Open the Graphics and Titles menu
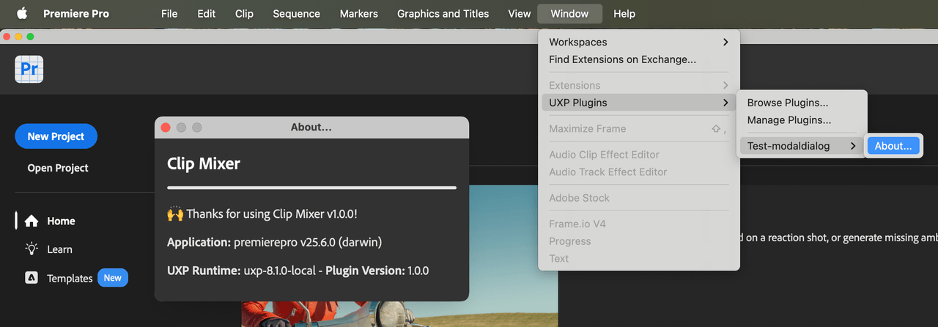The width and height of the screenshot is (938, 327). (x=443, y=13)
